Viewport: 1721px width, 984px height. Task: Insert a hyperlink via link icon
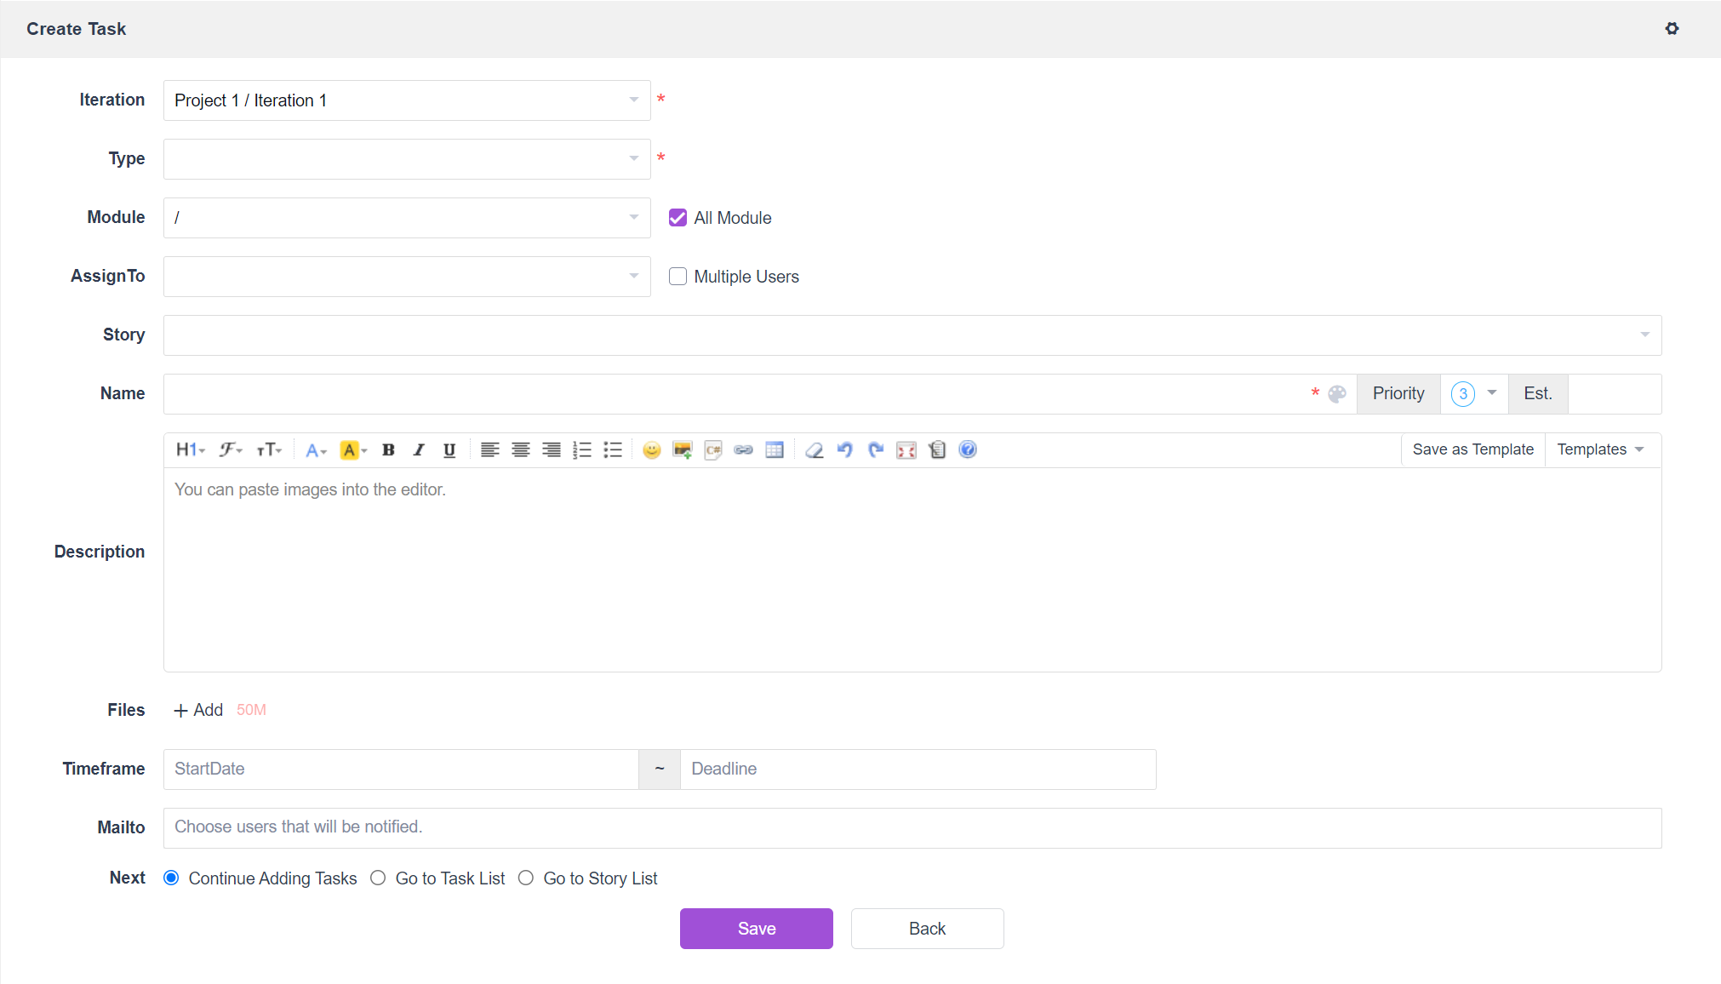[x=743, y=450]
